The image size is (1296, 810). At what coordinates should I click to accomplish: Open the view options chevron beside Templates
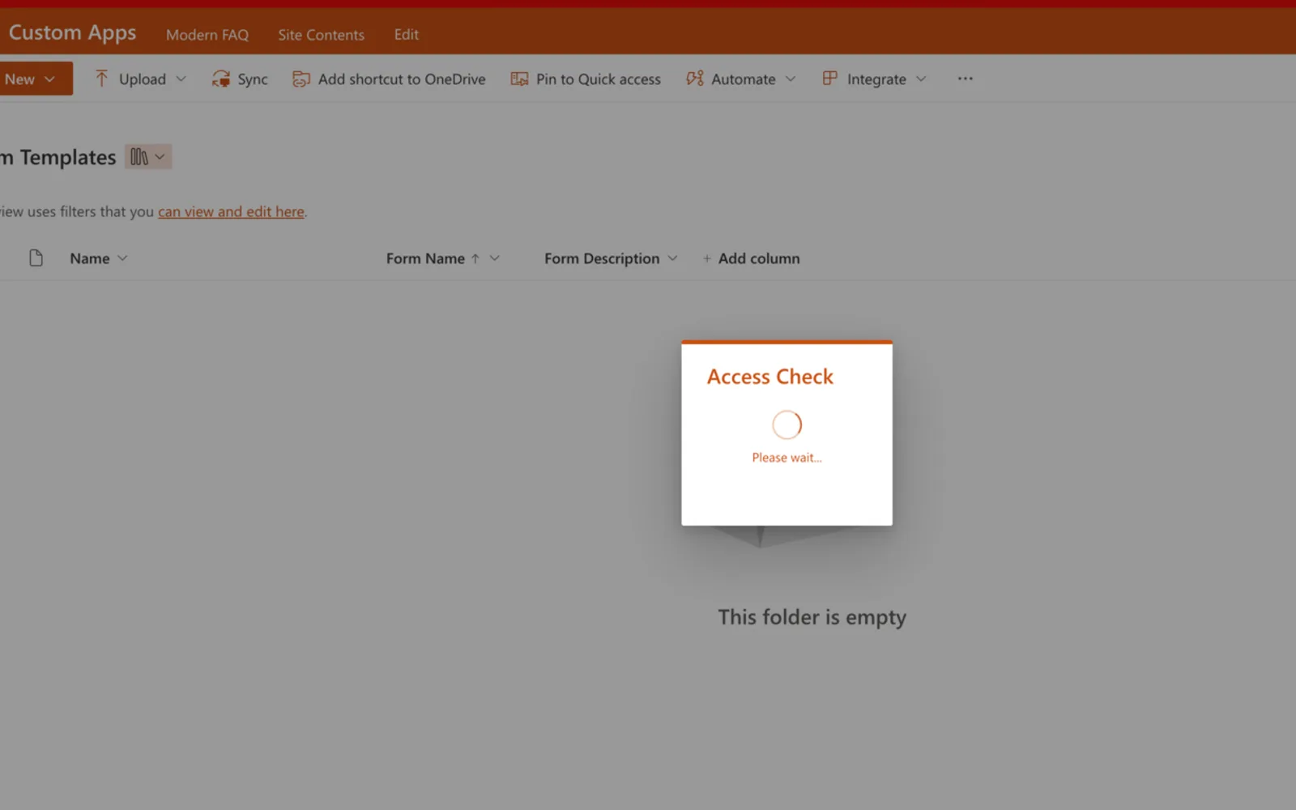pyautogui.click(x=160, y=156)
